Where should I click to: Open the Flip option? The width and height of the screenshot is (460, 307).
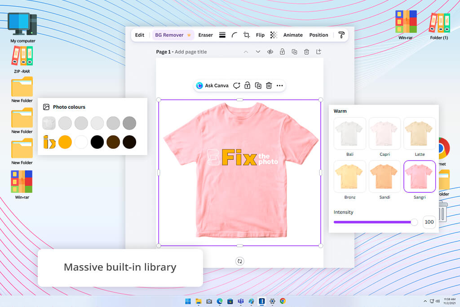[260, 35]
